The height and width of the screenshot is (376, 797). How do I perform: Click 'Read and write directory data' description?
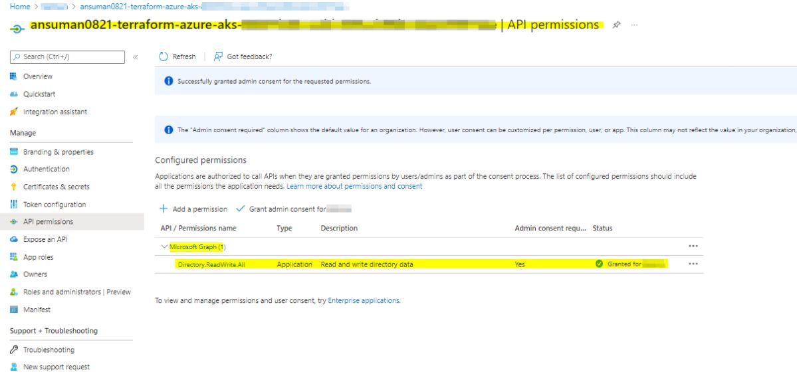367,264
